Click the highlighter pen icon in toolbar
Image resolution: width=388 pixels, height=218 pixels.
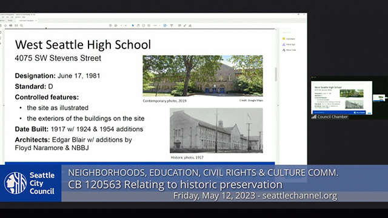pyautogui.click(x=185, y=25)
